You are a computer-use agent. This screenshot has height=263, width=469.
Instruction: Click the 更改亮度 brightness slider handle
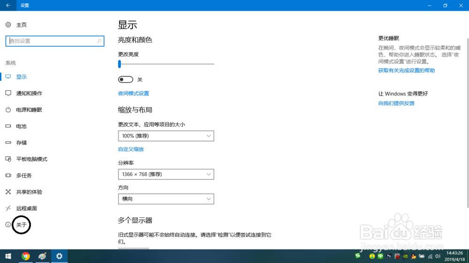tap(119, 64)
